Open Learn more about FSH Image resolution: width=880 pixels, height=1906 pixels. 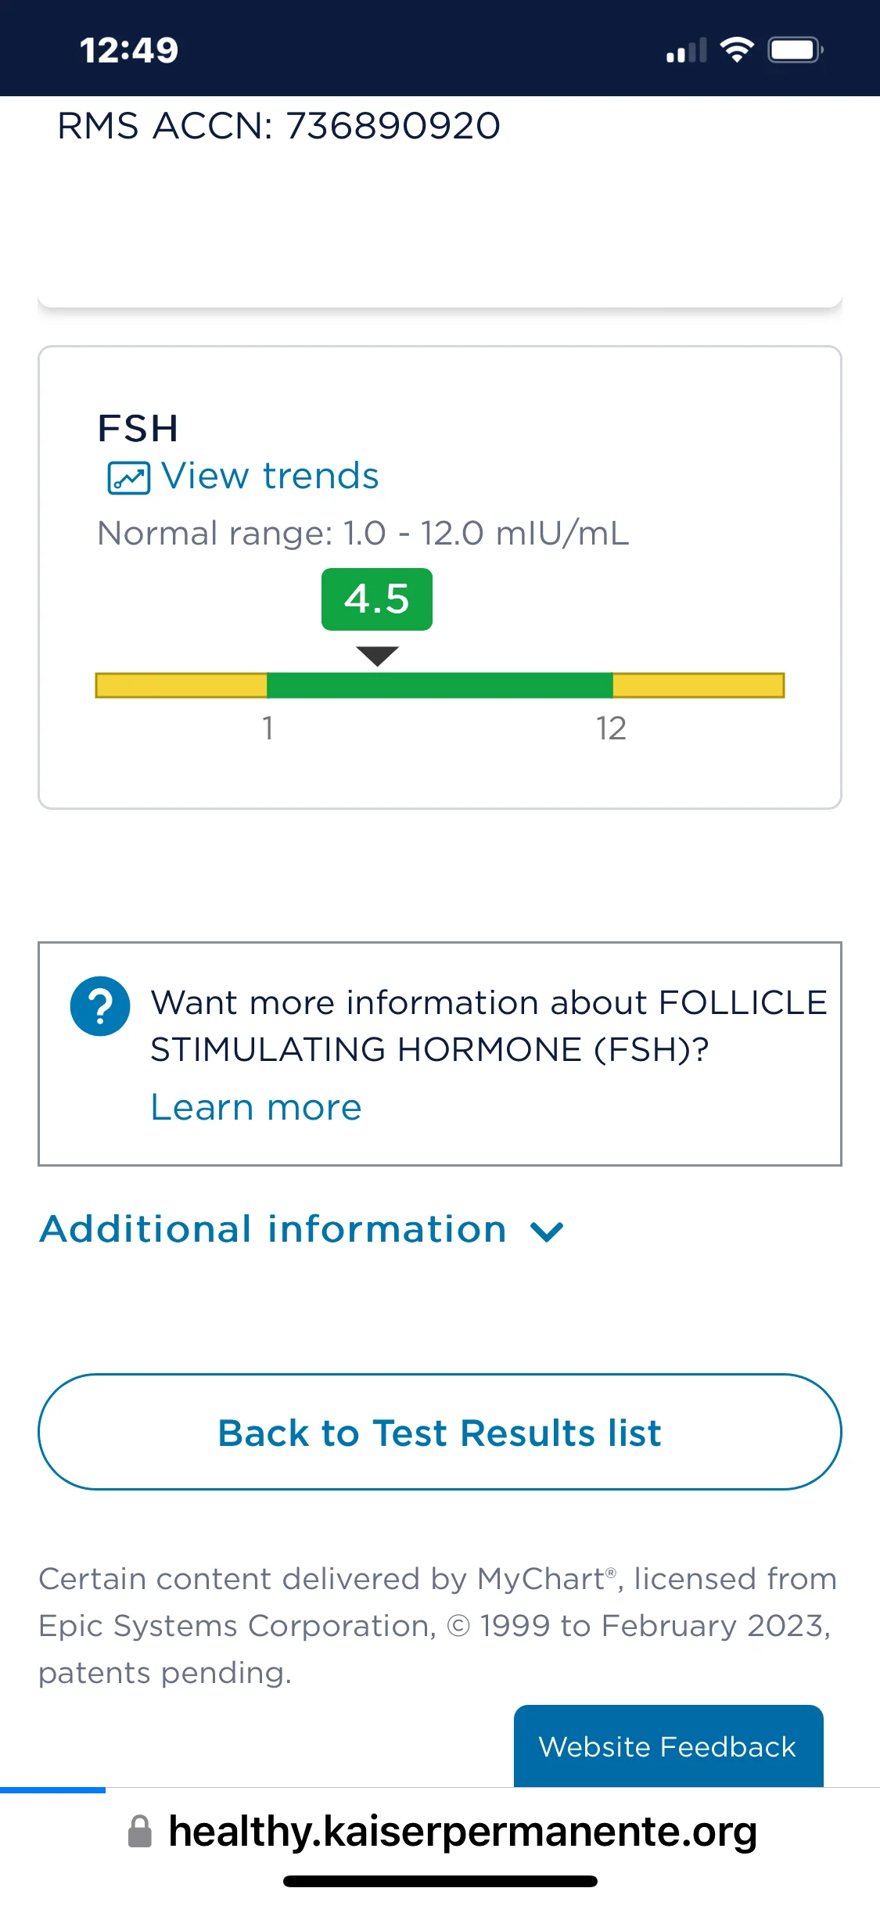point(257,1107)
